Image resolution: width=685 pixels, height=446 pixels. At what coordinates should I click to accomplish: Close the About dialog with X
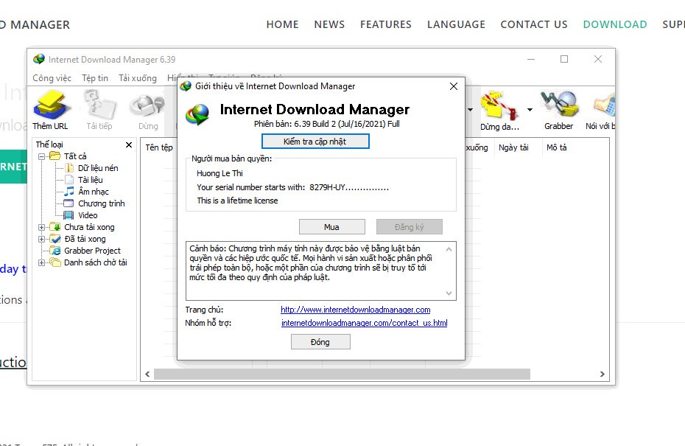point(454,86)
